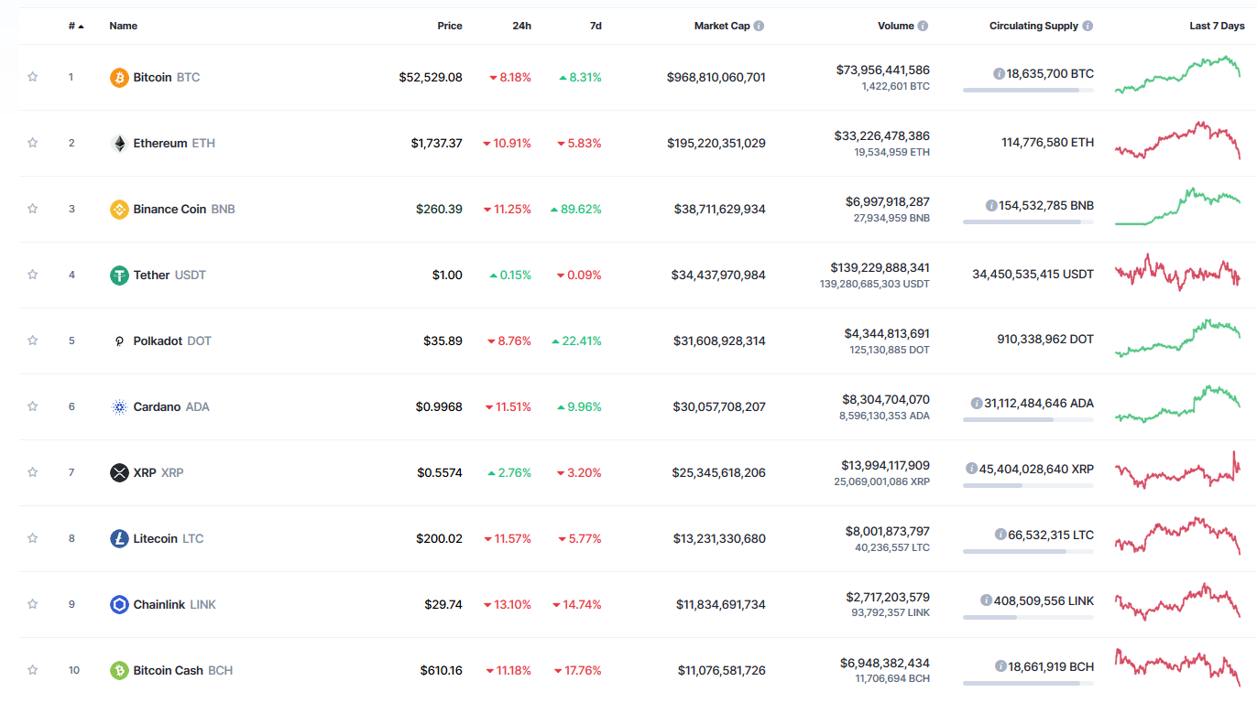Click the Last 7 Days column header
This screenshot has height=703, width=1257.
click(1217, 26)
